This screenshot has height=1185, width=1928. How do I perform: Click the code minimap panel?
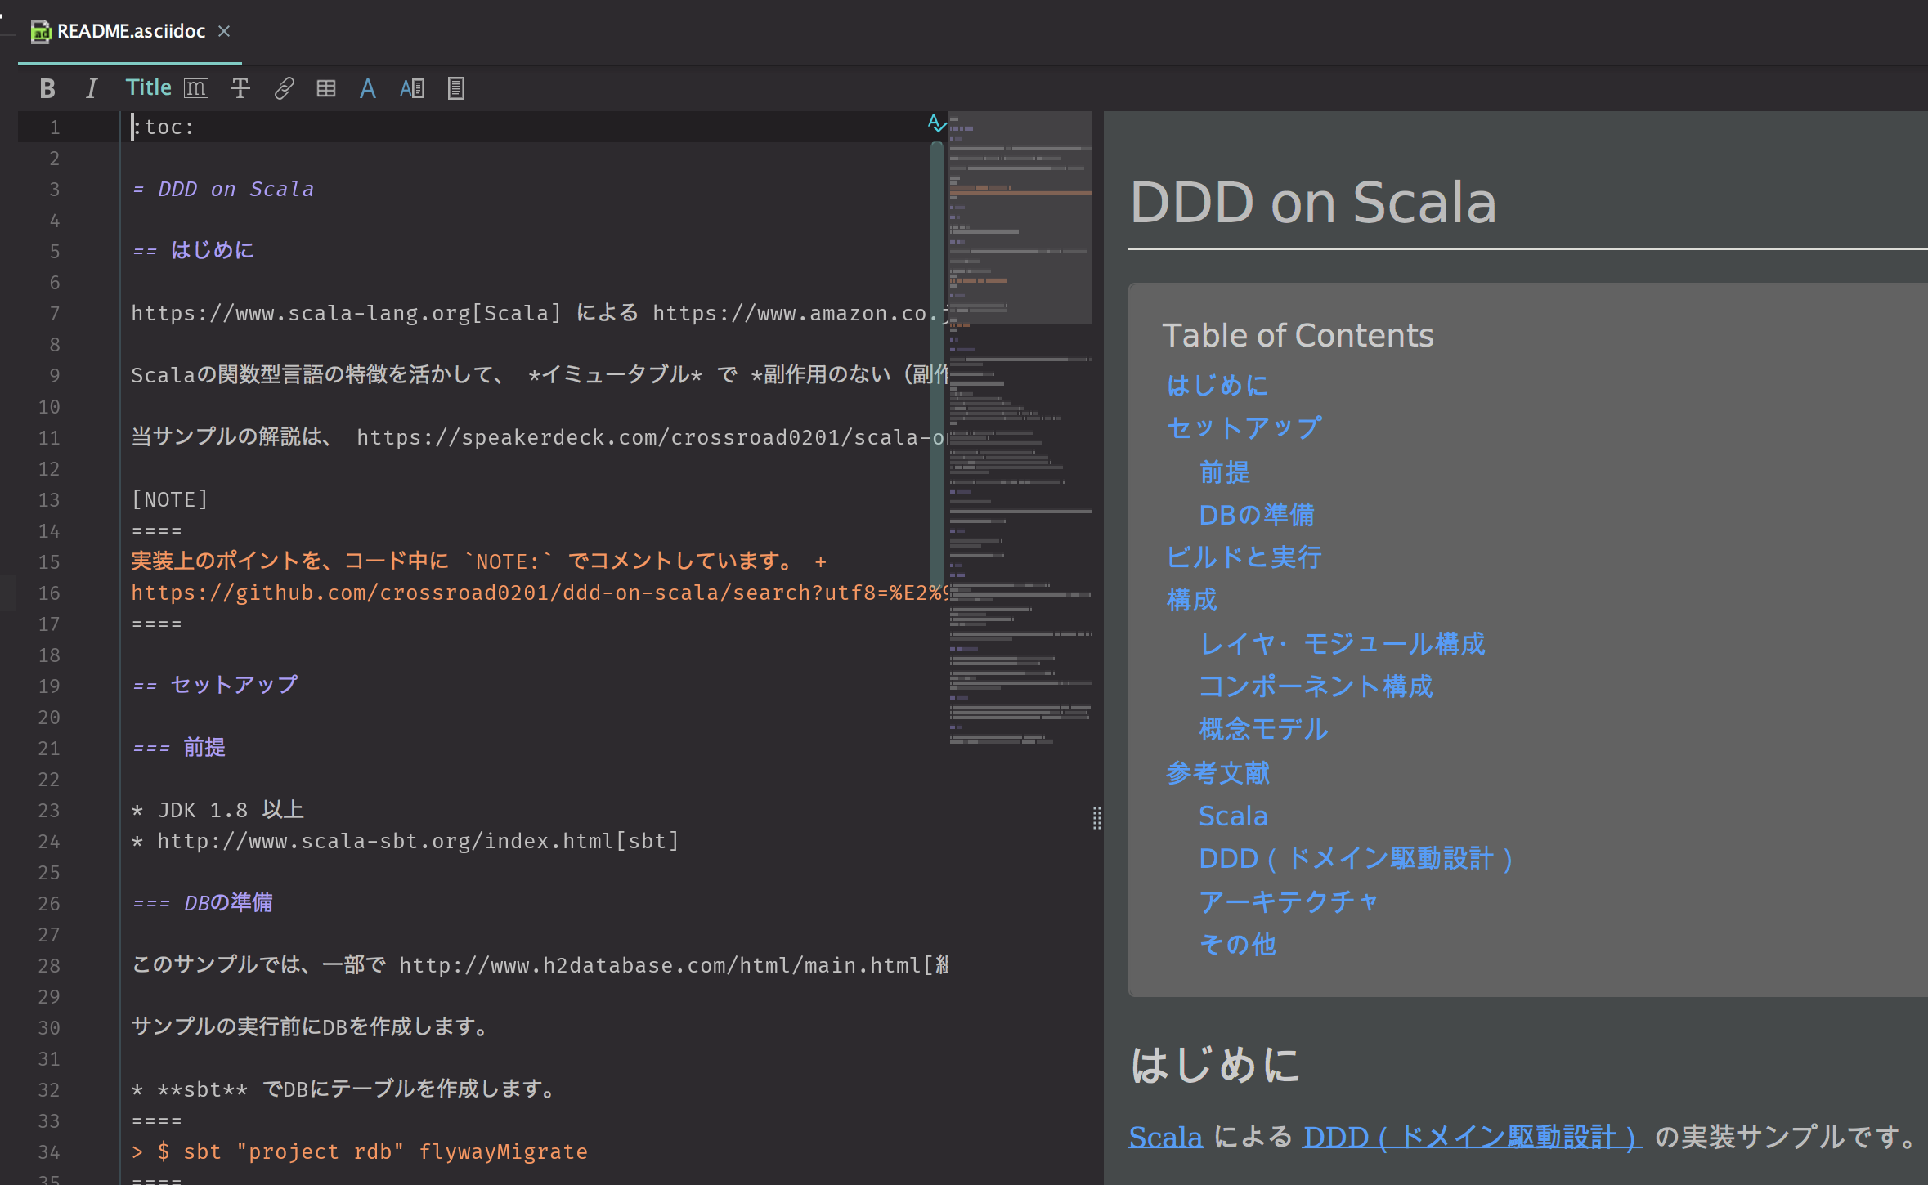click(x=1020, y=429)
